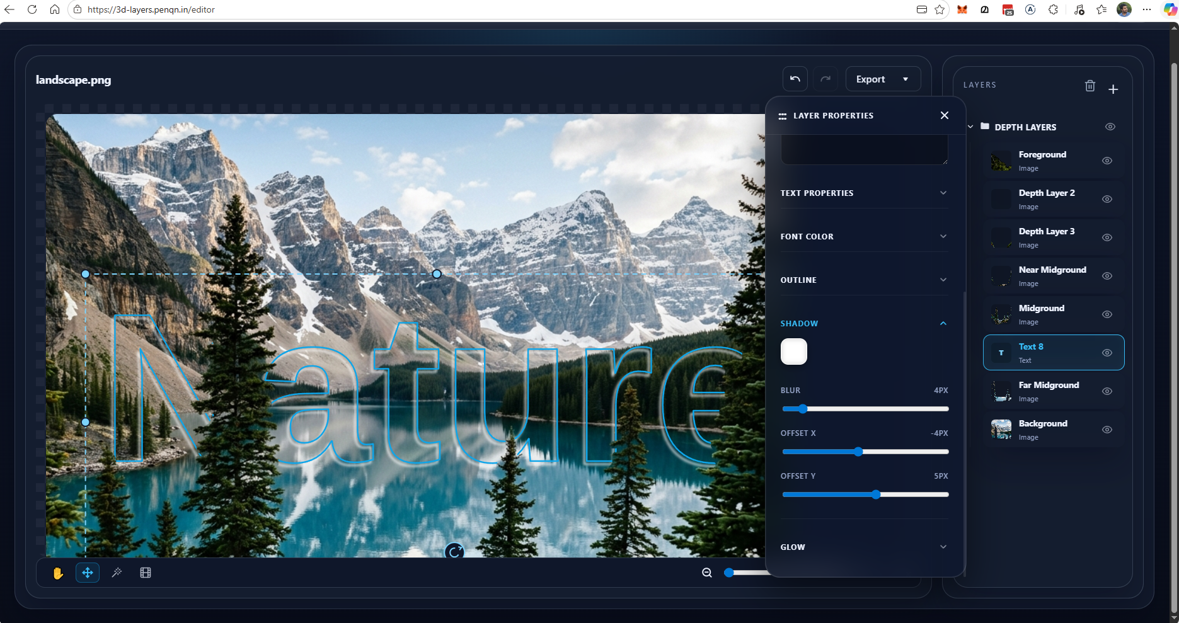The image size is (1179, 623).
Task: Select the Move tool
Action: click(88, 573)
